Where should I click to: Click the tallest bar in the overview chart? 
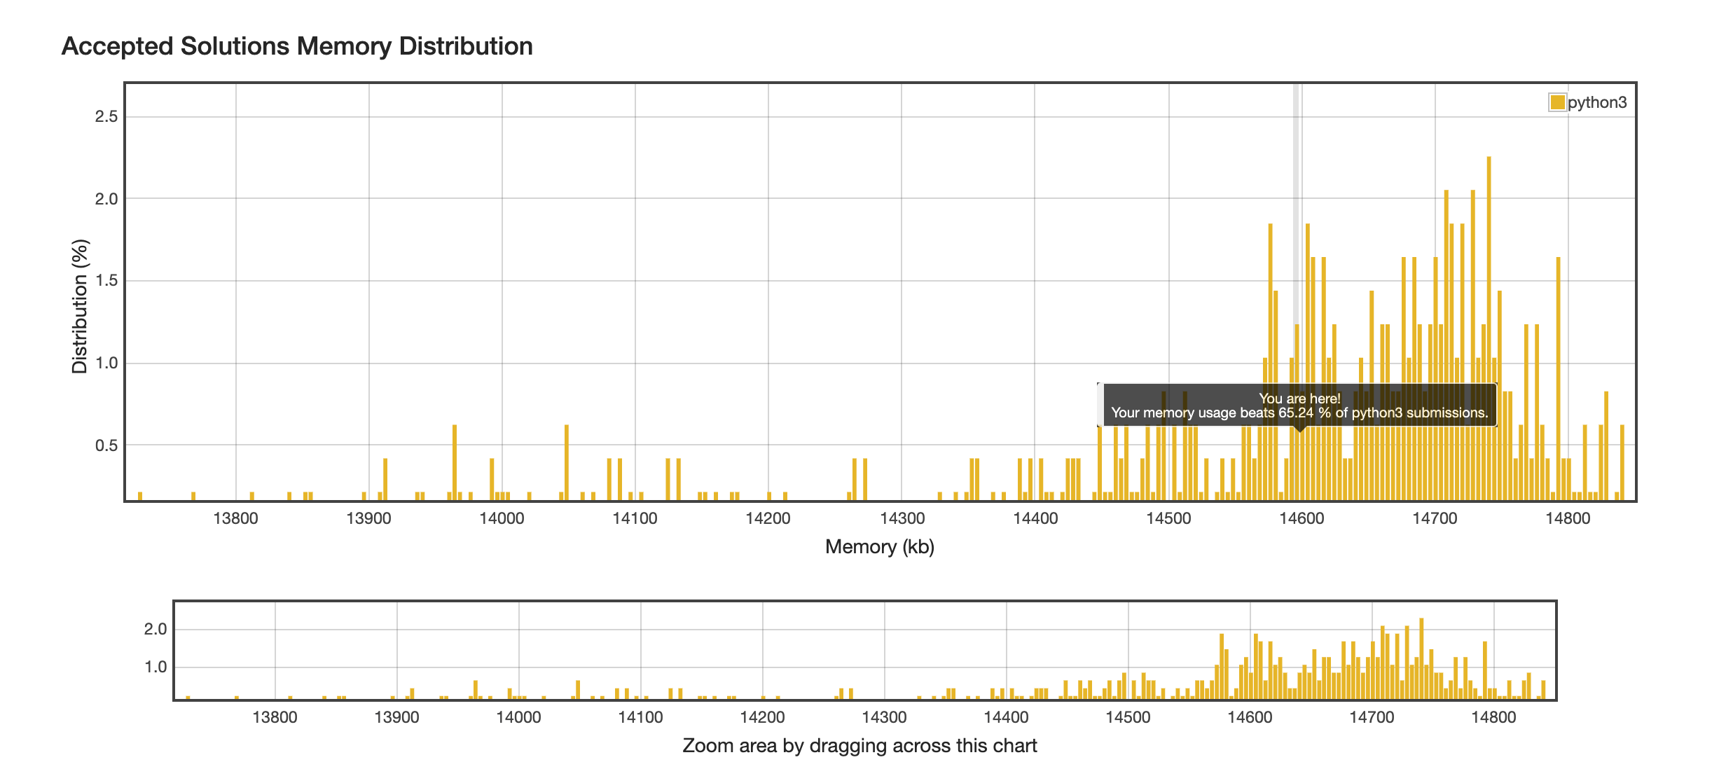tap(1421, 658)
